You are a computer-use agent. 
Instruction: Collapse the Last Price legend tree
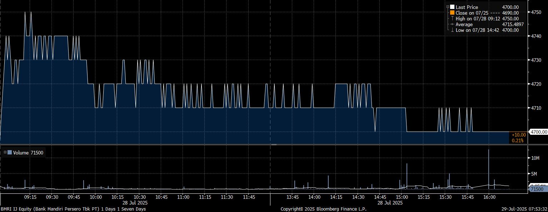point(448,7)
